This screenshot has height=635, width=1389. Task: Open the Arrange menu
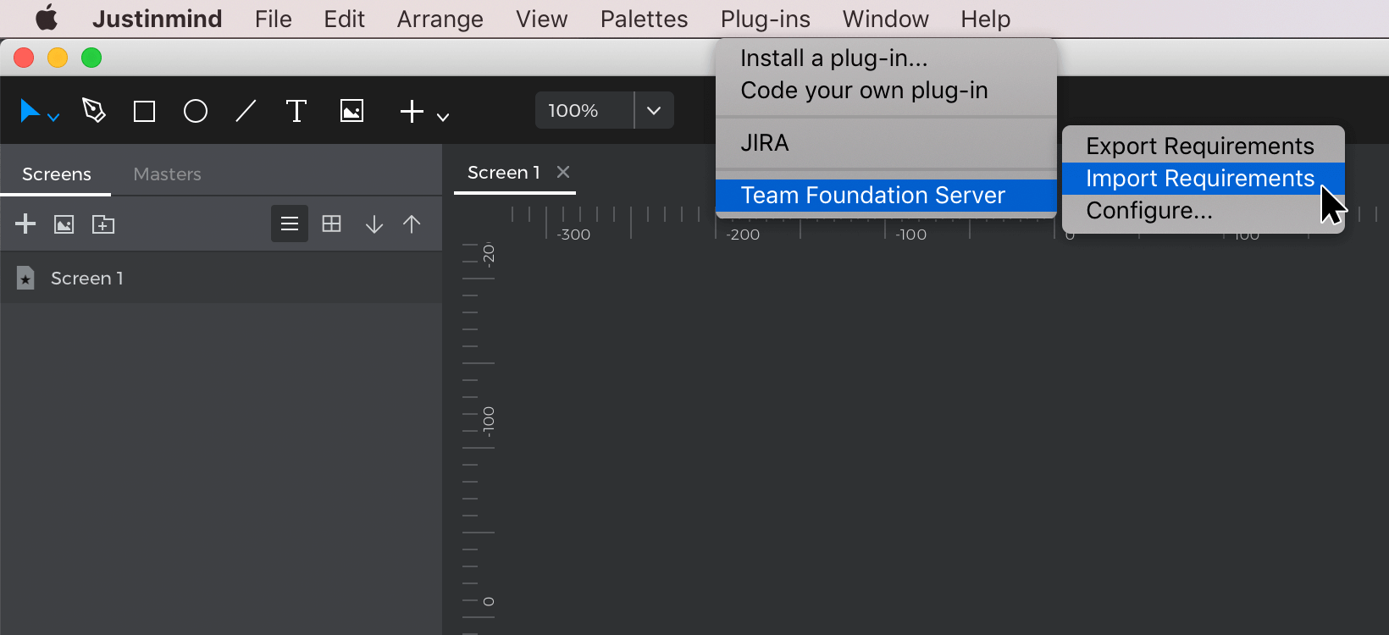tap(440, 19)
